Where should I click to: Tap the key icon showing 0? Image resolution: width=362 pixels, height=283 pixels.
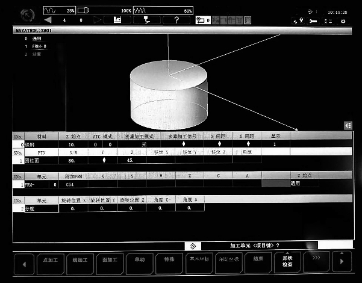pos(203,20)
